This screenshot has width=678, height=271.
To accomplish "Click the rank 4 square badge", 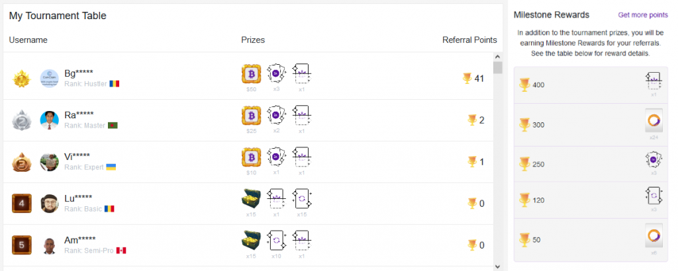I will (x=22, y=204).
